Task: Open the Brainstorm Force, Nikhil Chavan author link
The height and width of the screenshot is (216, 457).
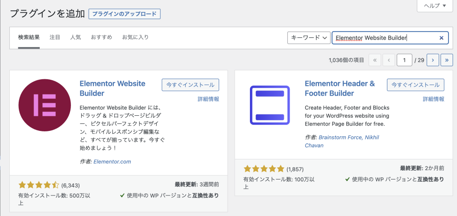Action: click(342, 141)
